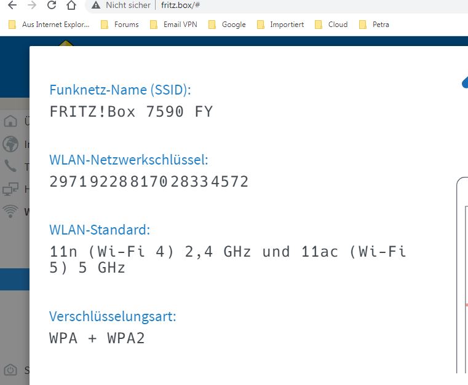Click the globe Internet icon in sidebar
This screenshot has width=468, height=385.
10,144
